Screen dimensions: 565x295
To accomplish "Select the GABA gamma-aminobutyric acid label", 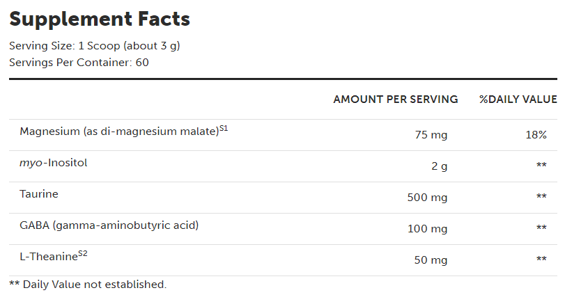I will pyautogui.click(x=109, y=225).
